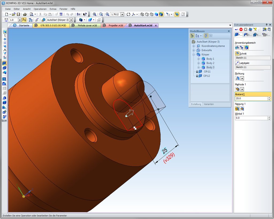The height and width of the screenshot is (219, 274).
Task: Click the Open file folder icon
Action: 14,14
